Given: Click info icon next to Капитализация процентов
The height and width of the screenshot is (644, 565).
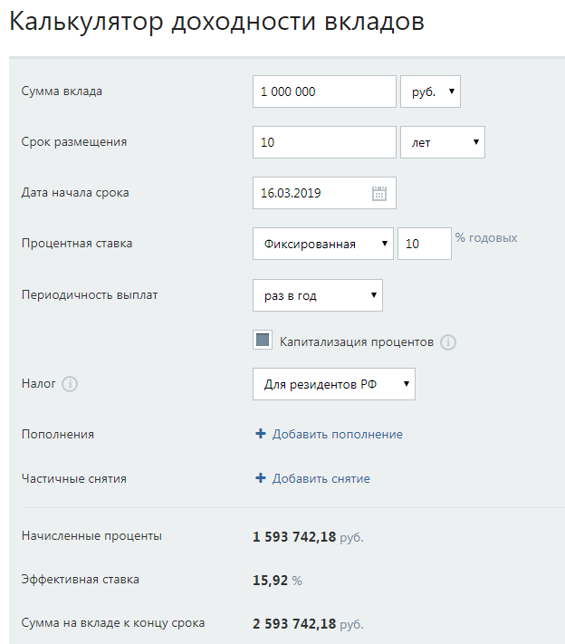Looking at the screenshot, I should coord(448,342).
